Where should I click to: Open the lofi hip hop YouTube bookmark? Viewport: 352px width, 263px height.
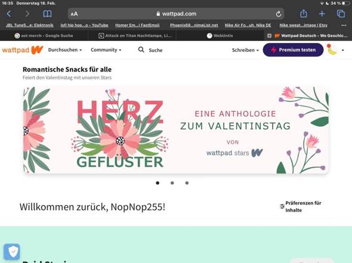(x=84, y=26)
